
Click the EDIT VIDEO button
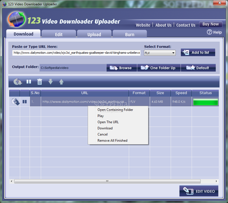tap(199, 191)
